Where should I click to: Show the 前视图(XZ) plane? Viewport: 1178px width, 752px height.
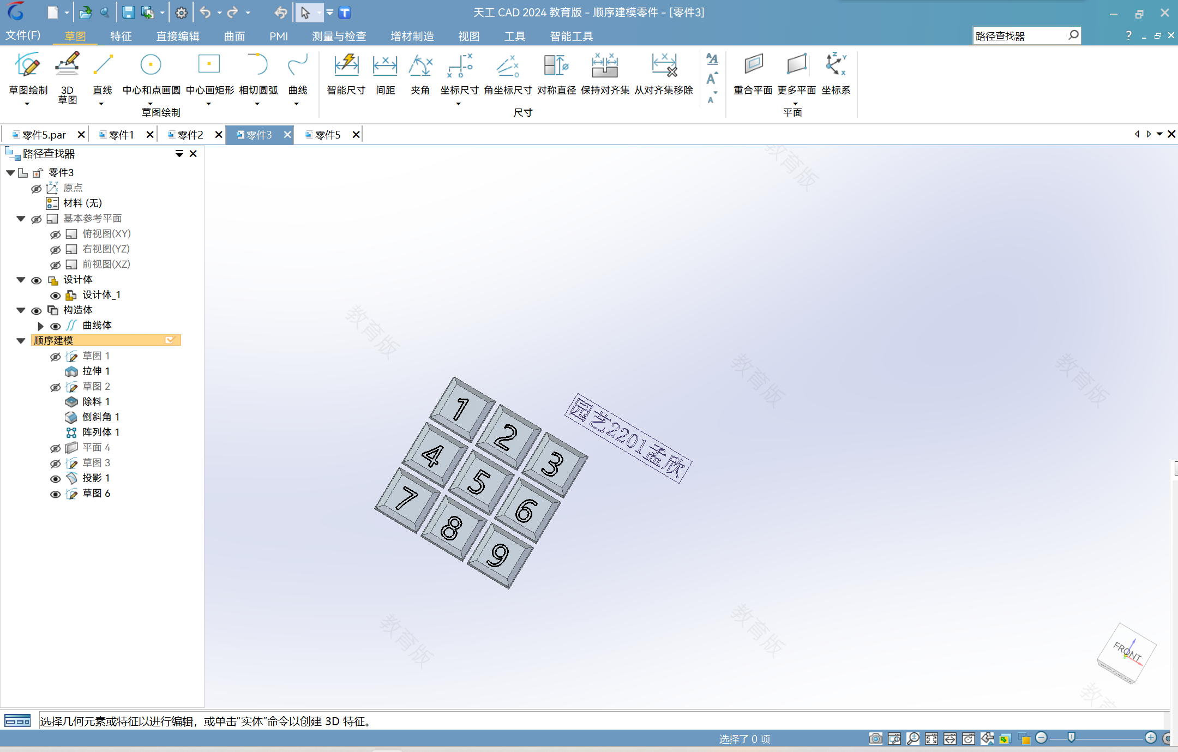(x=55, y=264)
